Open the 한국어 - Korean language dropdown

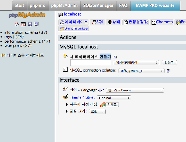pos(135,91)
